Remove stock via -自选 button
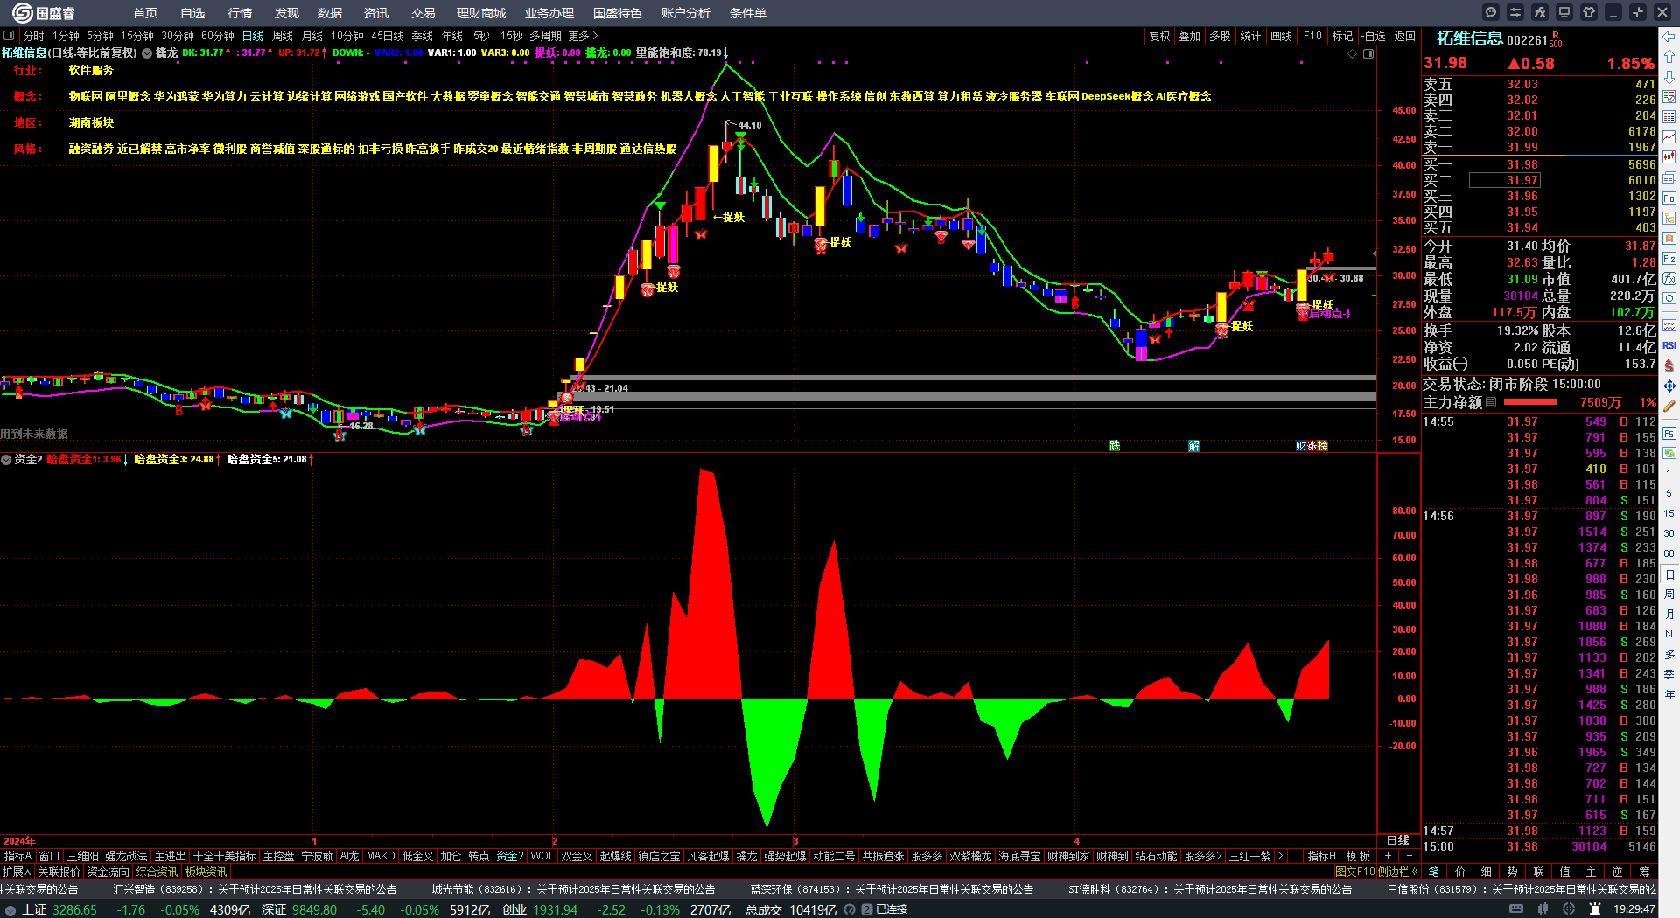Viewport: 1680px width, 918px height. [x=1374, y=36]
